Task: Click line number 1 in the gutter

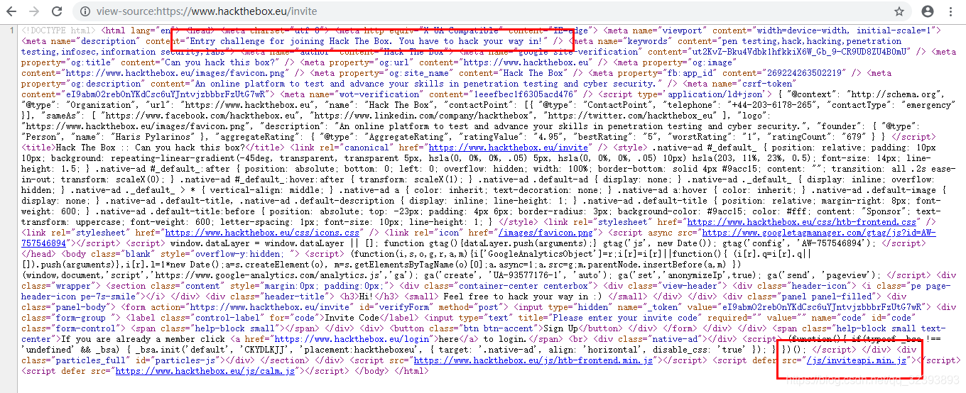Action: (x=12, y=31)
